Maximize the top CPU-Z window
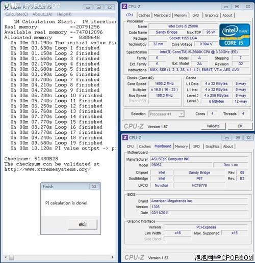The height and width of the screenshot is (263, 255). 237,7
